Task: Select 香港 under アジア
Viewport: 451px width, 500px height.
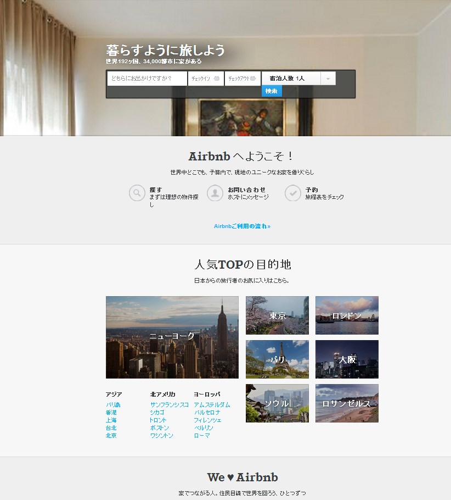Action: point(111,412)
